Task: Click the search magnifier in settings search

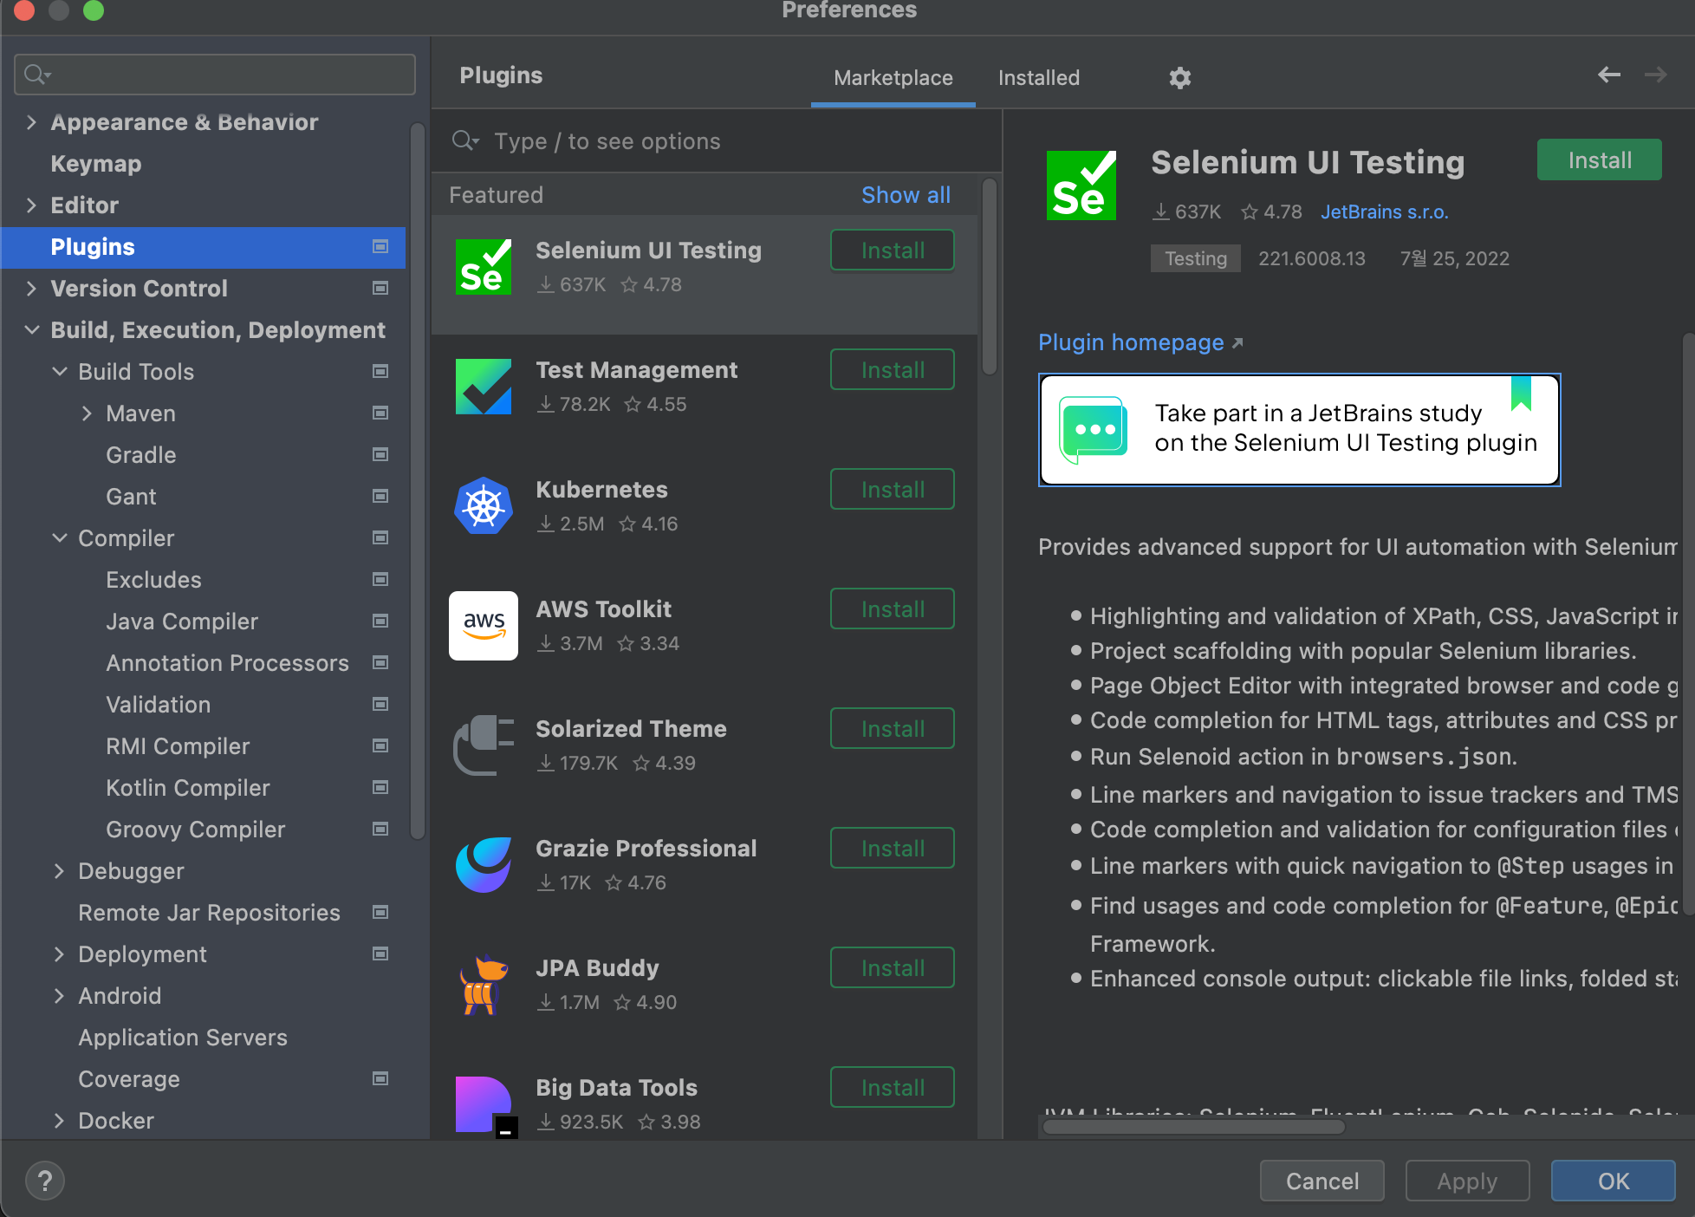Action: point(36,75)
